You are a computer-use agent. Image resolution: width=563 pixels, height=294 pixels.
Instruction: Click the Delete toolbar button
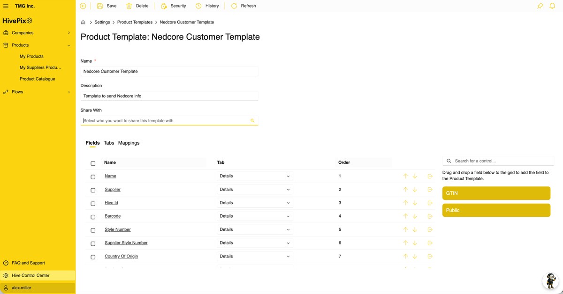coord(137,6)
